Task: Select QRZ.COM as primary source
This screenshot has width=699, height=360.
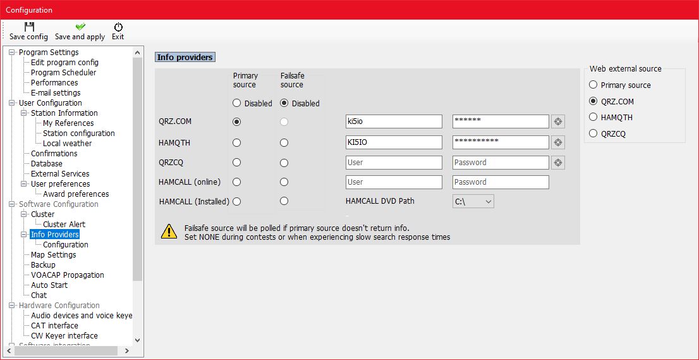Action: 237,121
